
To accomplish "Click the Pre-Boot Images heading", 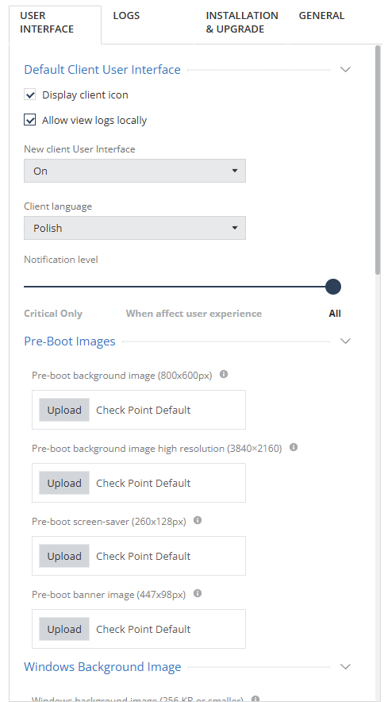I will coord(69,341).
